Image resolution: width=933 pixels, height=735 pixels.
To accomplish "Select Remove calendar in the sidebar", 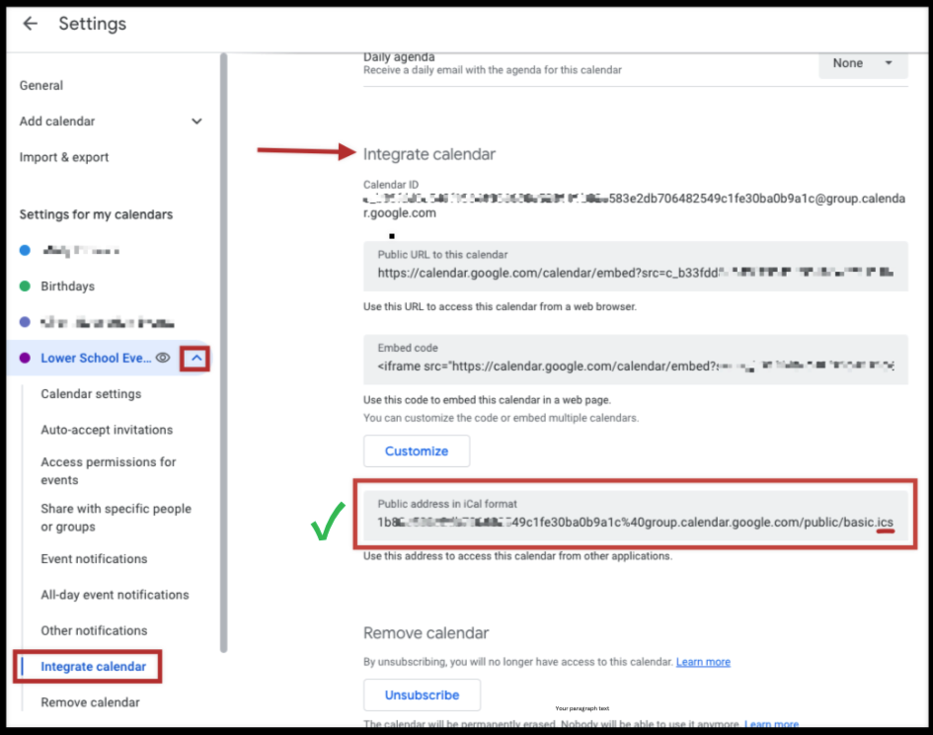I will 91,702.
